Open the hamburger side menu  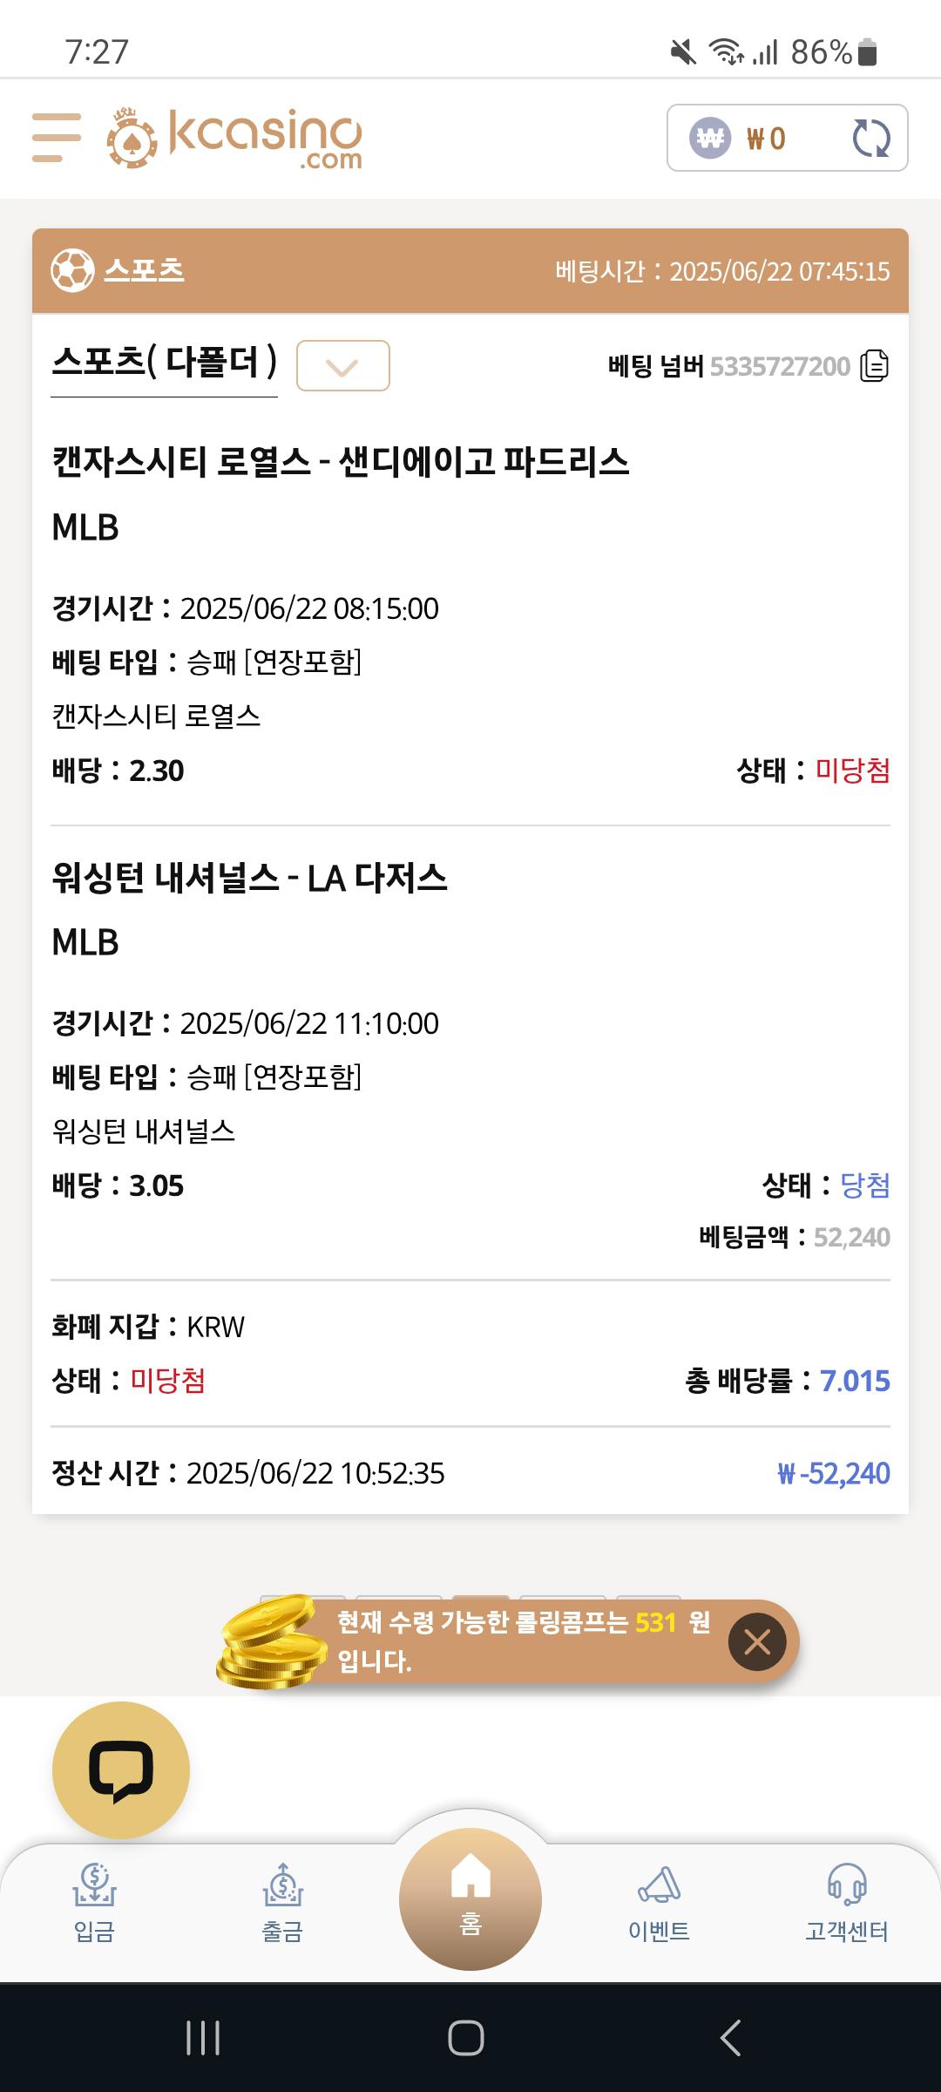[57, 137]
